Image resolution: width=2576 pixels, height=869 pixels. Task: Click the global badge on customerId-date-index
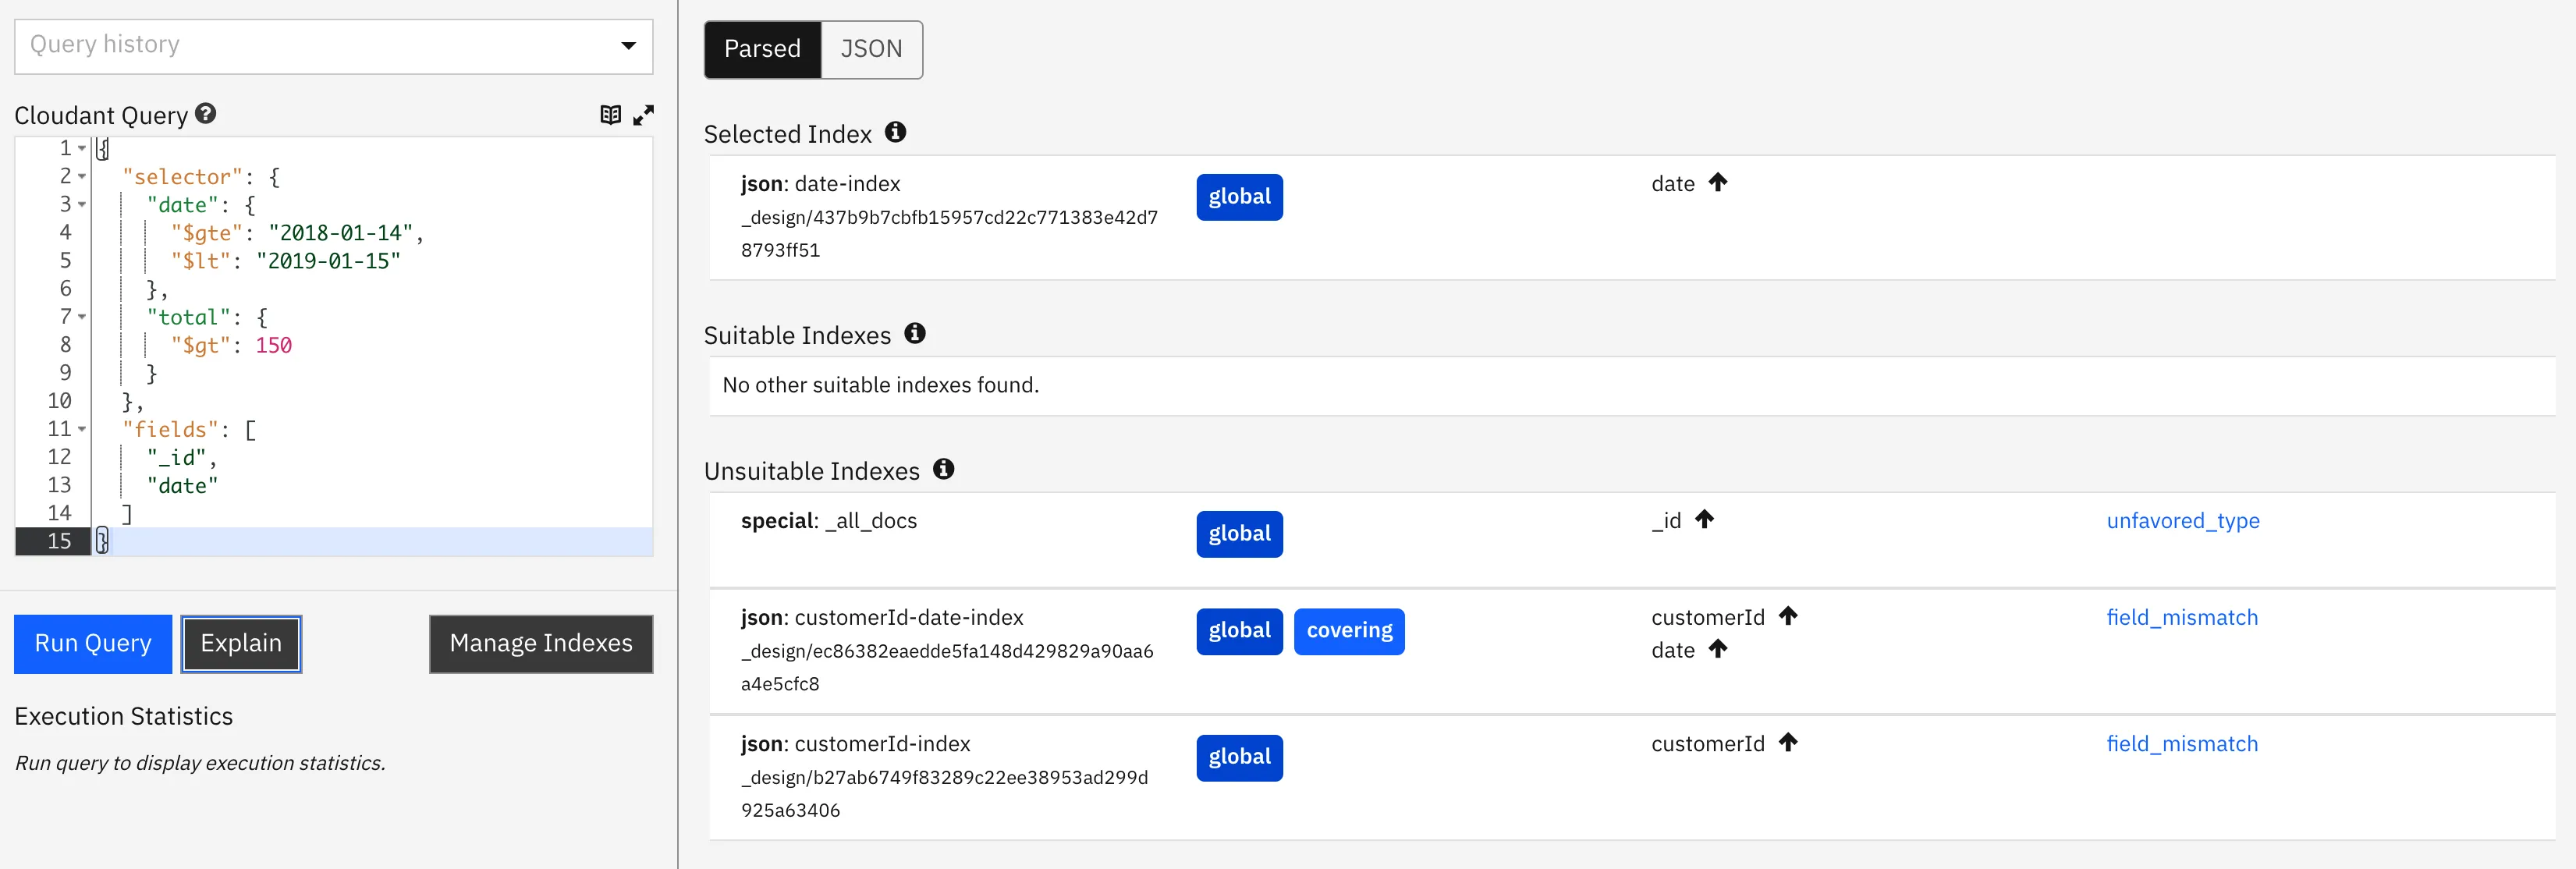tap(1239, 631)
